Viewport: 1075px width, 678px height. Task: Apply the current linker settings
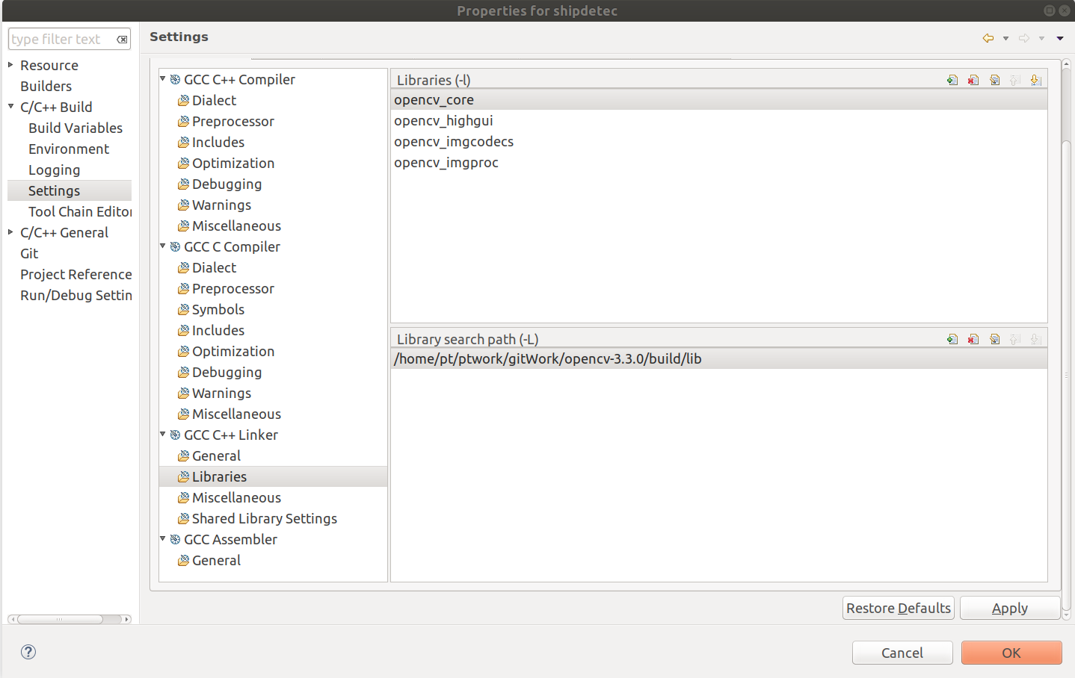pos(1009,607)
